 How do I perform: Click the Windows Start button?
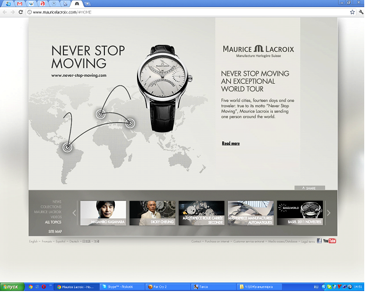12,287
